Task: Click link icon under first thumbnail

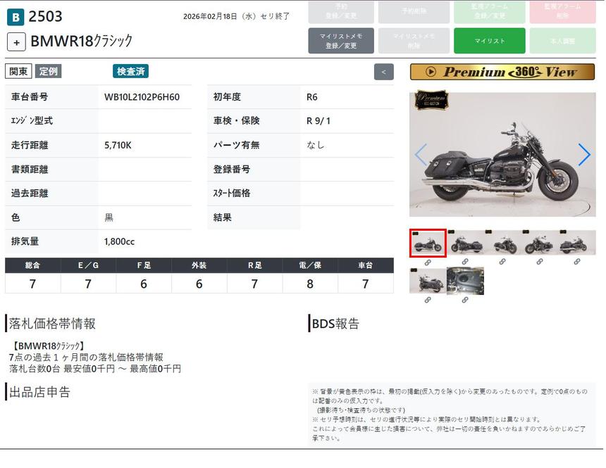Action: point(428,262)
